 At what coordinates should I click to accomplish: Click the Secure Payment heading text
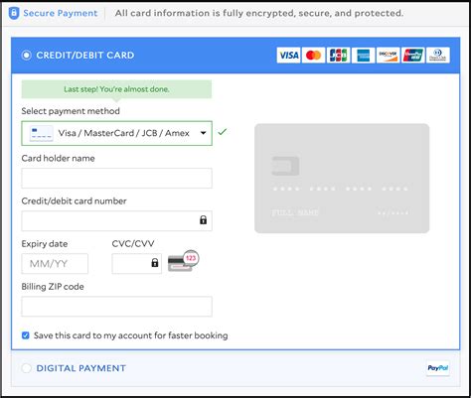[61, 13]
